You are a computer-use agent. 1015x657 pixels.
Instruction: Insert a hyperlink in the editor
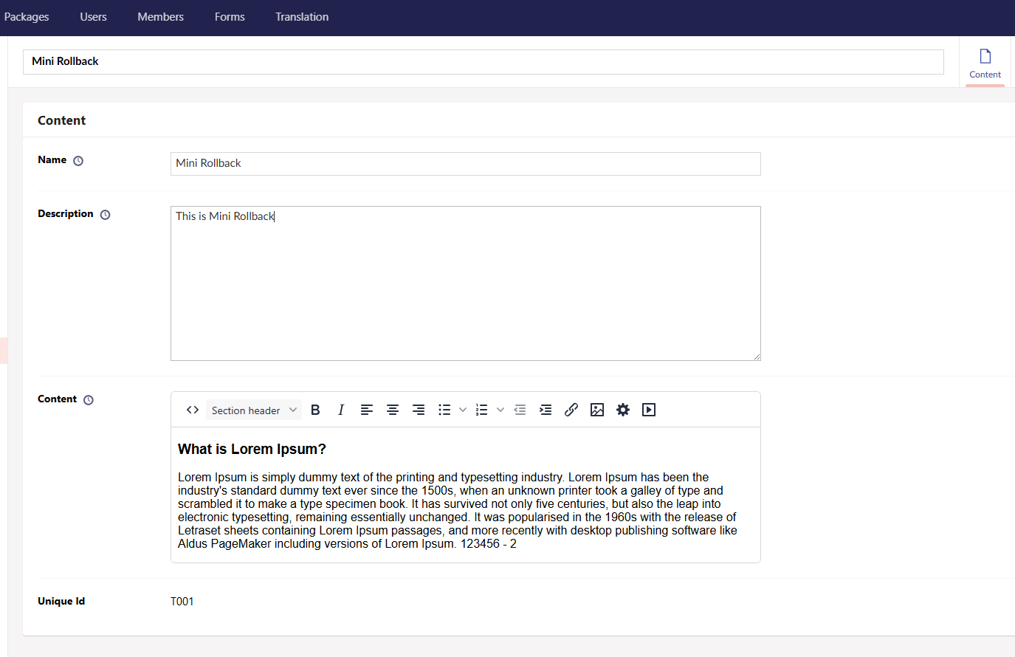571,410
